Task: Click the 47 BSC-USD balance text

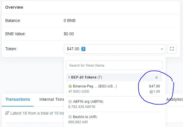Action: point(79,91)
